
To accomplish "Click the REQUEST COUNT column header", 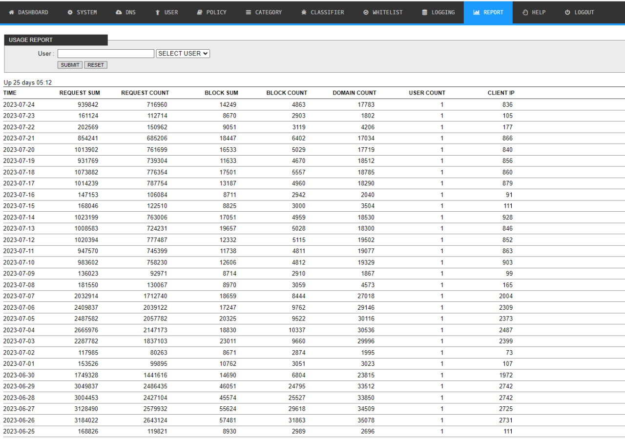I will (145, 93).
